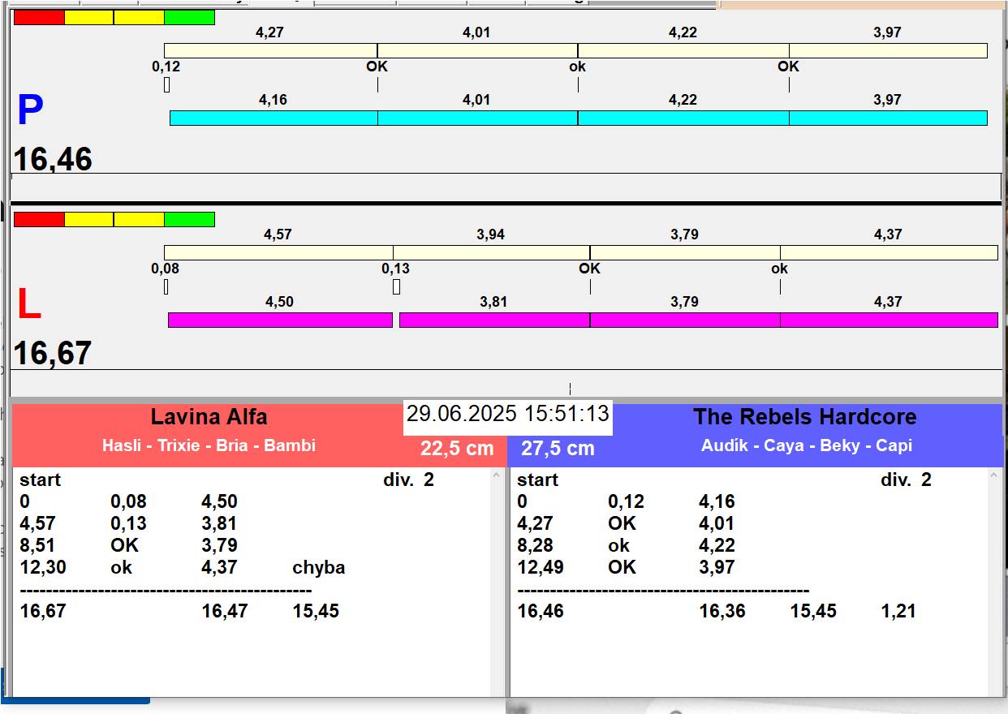Click the 29.06.2025 15:51:13 timestamp

507,414
